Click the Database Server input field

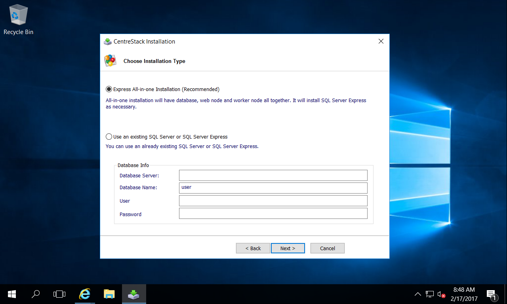point(273,175)
